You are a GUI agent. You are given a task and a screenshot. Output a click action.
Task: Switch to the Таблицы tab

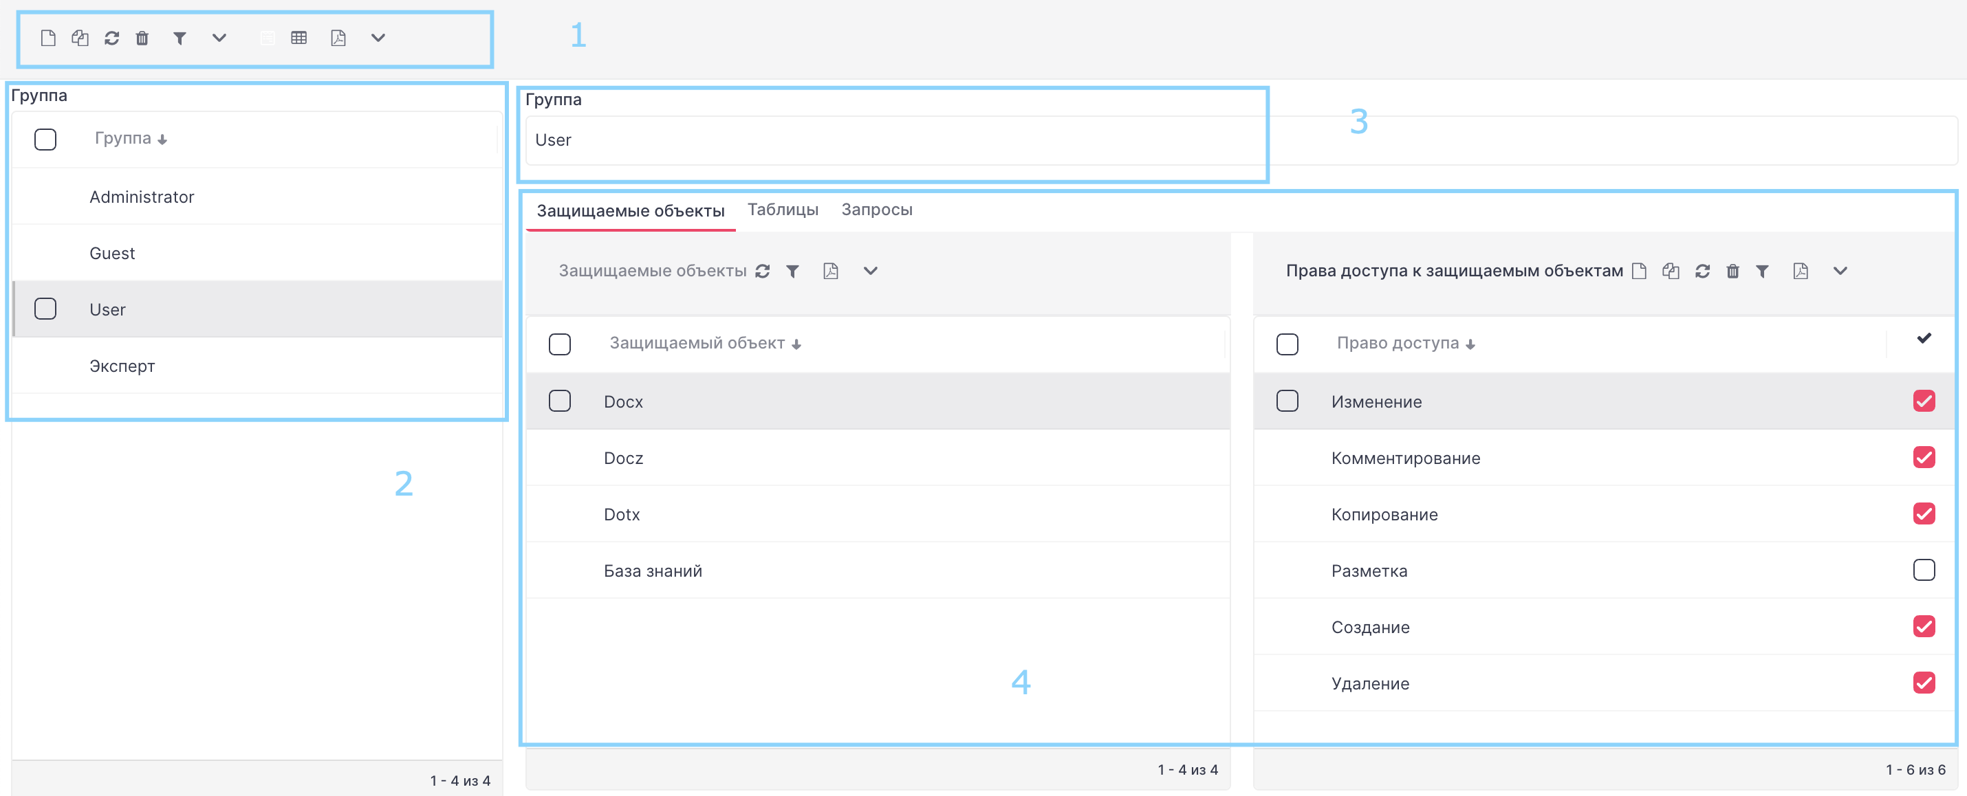tap(783, 210)
